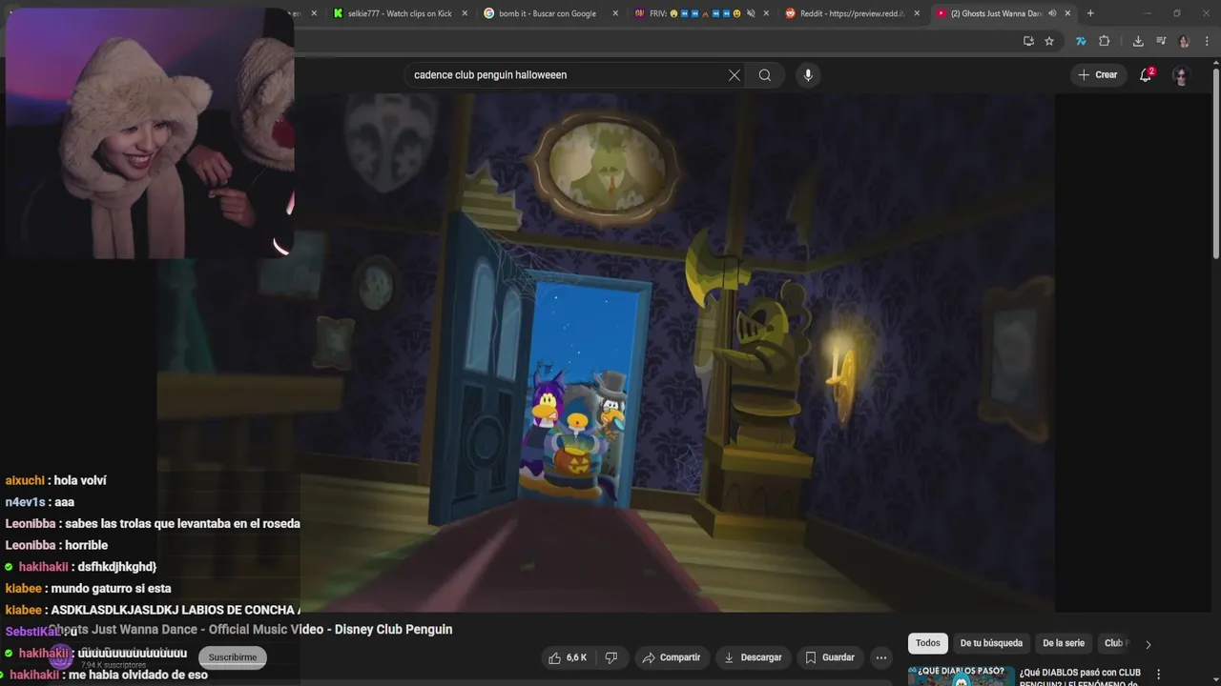Screen dimensions: 1221x686
Task: Show more filter chips with the right arrow
Action: tap(1148, 644)
